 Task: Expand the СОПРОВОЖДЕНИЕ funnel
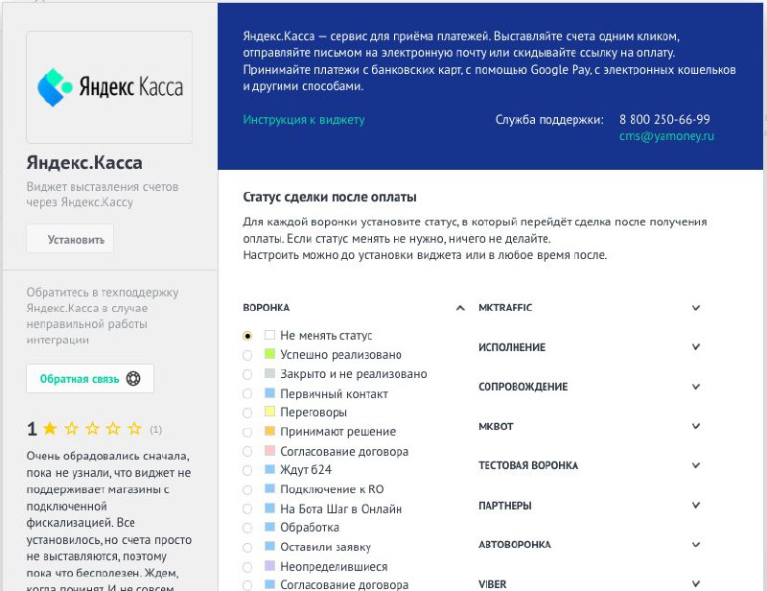point(696,387)
